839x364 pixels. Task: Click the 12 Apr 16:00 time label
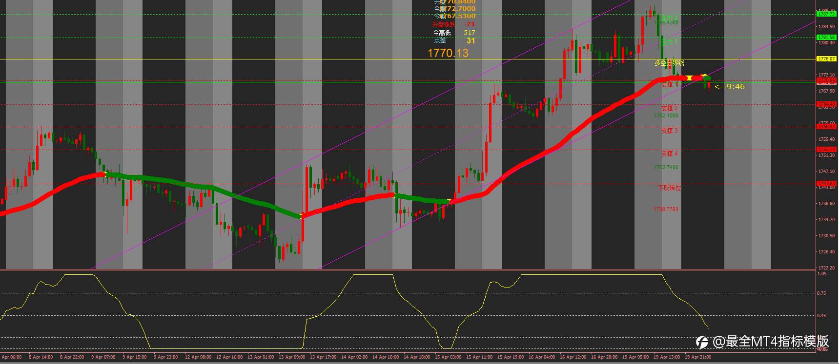230,357
